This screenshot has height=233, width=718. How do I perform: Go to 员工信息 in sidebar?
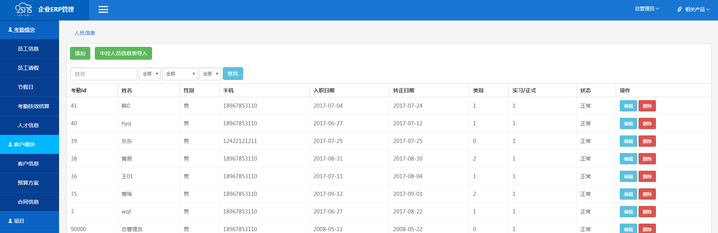point(28,49)
